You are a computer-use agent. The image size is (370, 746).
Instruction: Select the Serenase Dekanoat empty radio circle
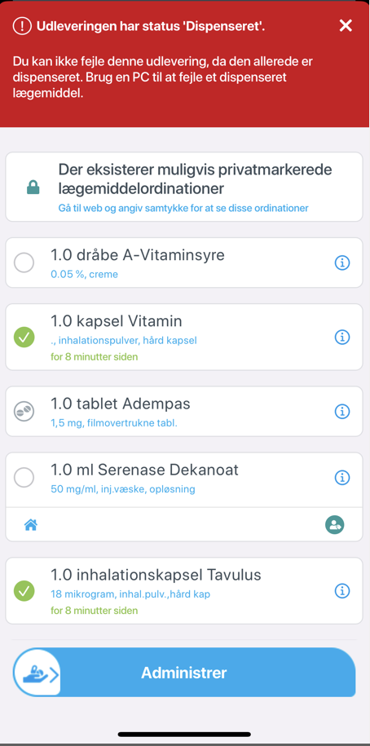pyautogui.click(x=24, y=477)
